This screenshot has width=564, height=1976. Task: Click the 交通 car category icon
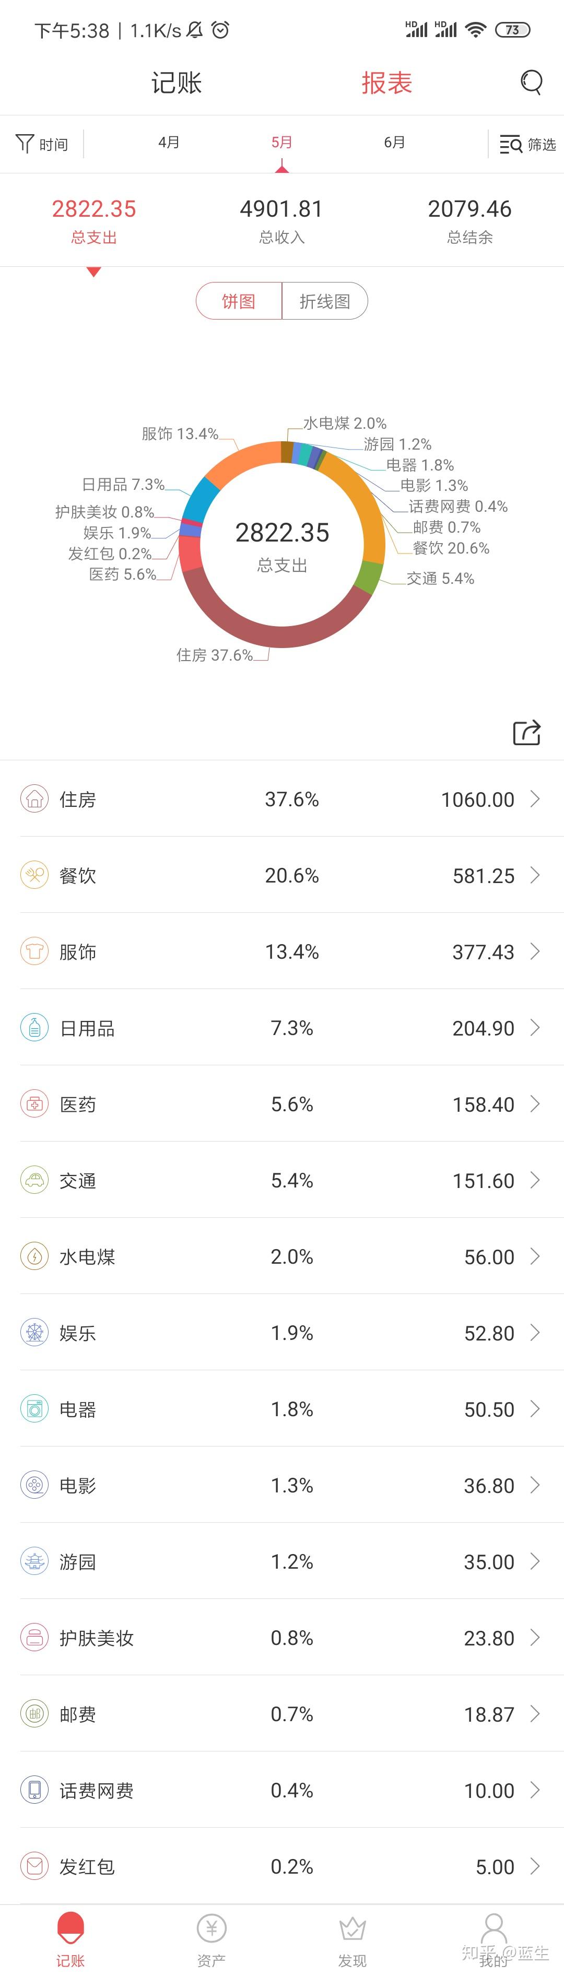coord(34,1180)
